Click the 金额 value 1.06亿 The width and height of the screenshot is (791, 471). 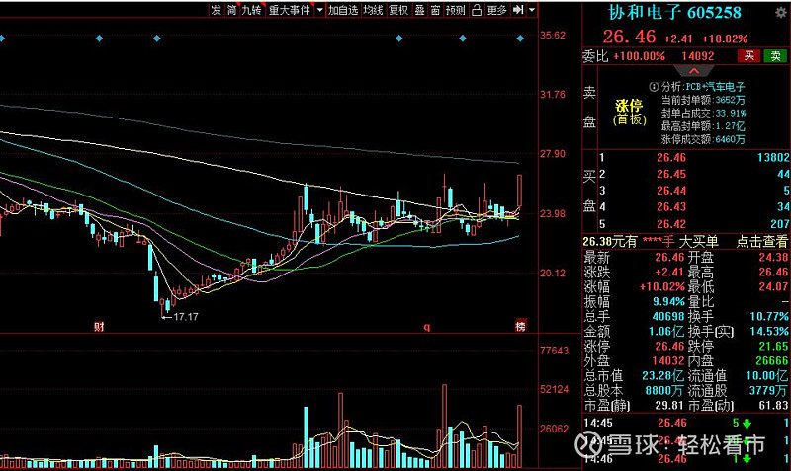coord(665,332)
